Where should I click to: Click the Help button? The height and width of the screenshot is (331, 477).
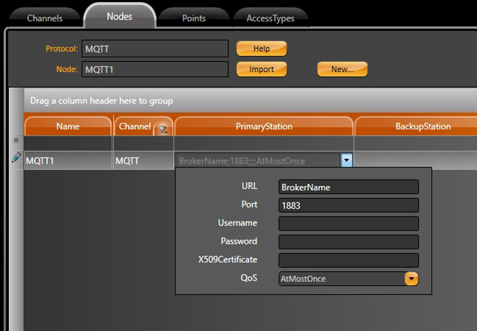tap(261, 49)
